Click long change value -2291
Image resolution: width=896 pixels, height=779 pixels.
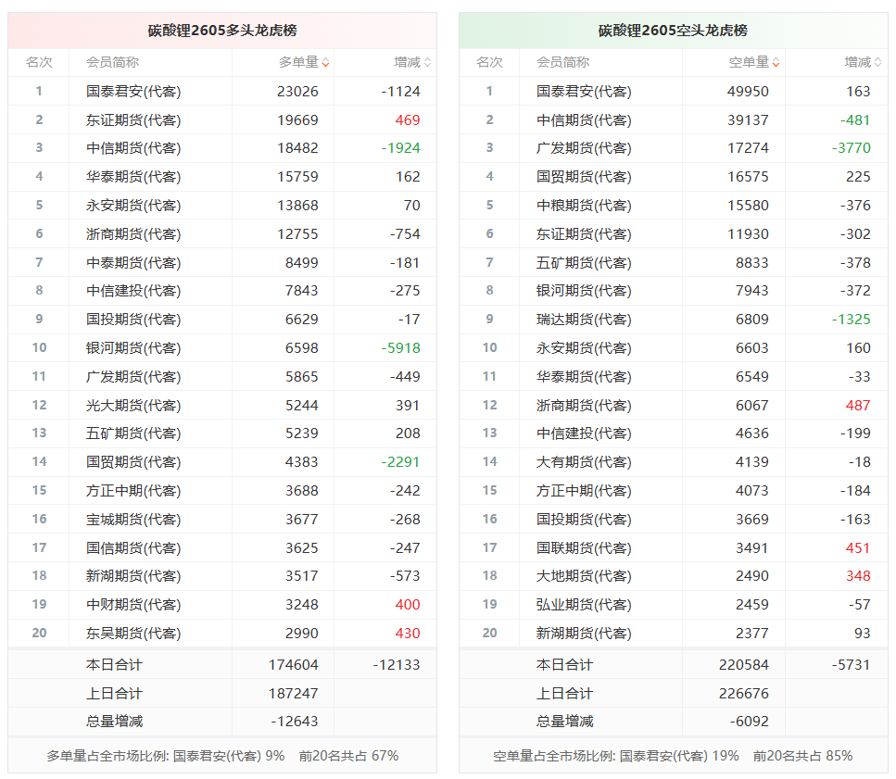pyautogui.click(x=400, y=461)
